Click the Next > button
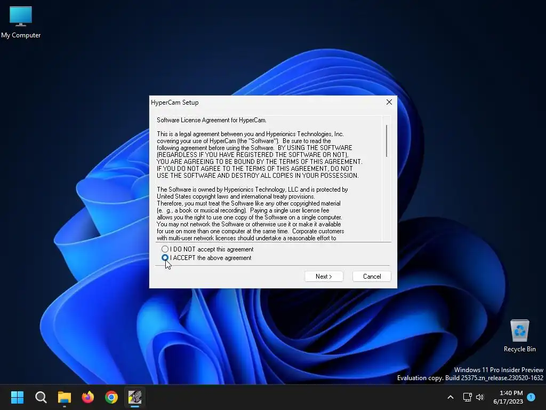546x410 pixels. (324, 277)
